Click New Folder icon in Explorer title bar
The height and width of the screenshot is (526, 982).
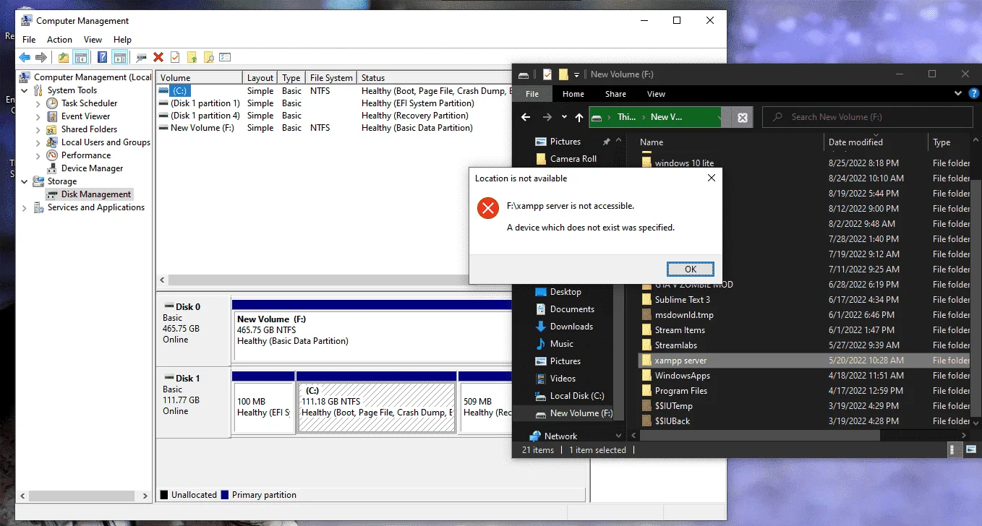click(563, 74)
